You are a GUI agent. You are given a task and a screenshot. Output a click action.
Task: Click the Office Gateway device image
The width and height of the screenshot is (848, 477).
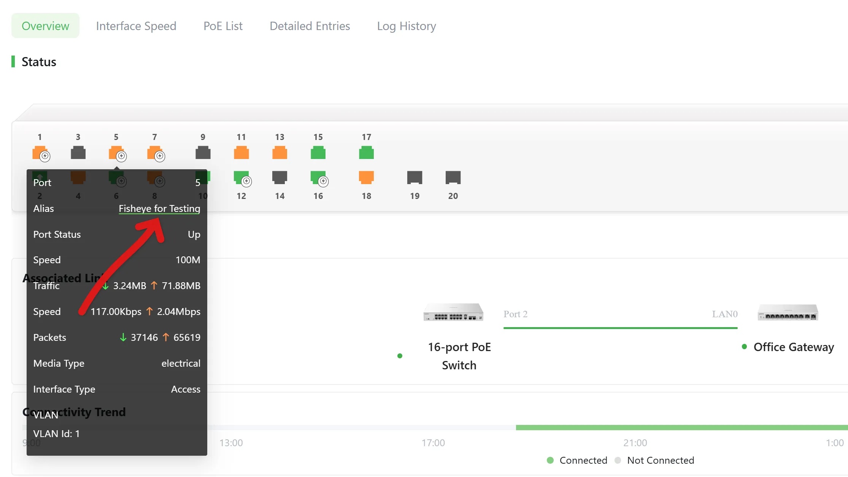pyautogui.click(x=788, y=313)
